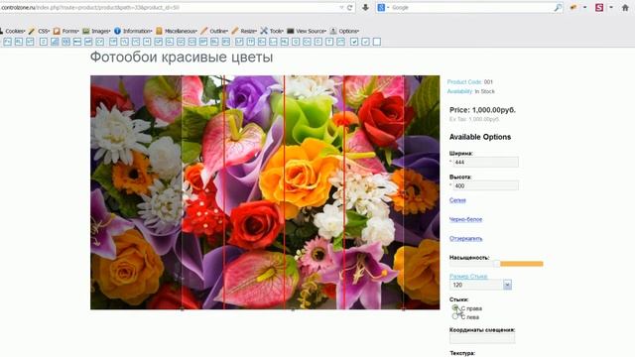This screenshot has height=357, width=635.
Task: Open the CSS menu in developer toolbar
Action: coord(40,31)
